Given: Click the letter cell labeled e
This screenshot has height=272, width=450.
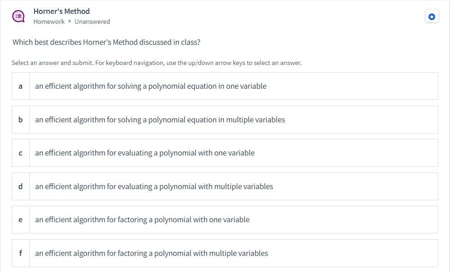Looking at the screenshot, I should pyautogui.click(x=20, y=220).
